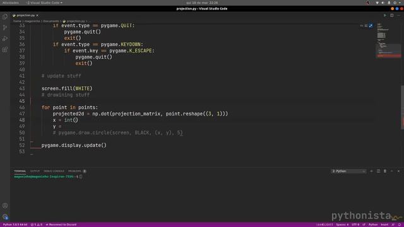Image resolution: width=404 pixels, height=227 pixels.
Task: Run the Python file with the play icon
Action: [385, 15]
